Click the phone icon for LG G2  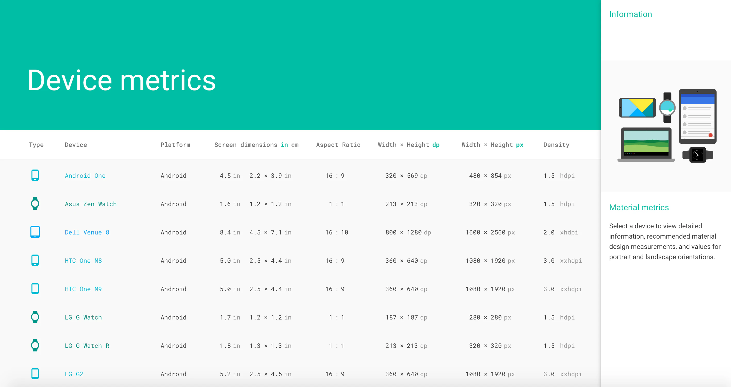[35, 374]
